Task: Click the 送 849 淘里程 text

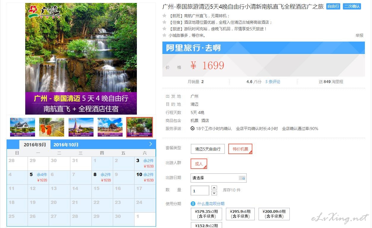Action: tap(331, 82)
